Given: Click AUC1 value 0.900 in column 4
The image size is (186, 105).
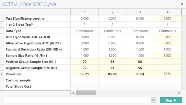Looking at the screenshot, I should (168, 43).
